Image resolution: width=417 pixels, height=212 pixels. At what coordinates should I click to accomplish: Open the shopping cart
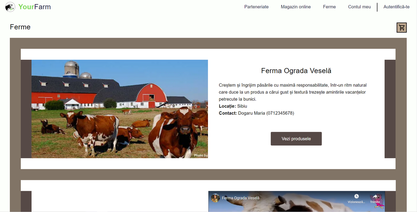tap(402, 27)
